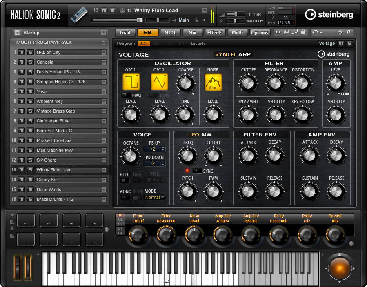367x287 pixels.
Task: Click the single box insert icon in toolbar
Action: click(x=278, y=32)
